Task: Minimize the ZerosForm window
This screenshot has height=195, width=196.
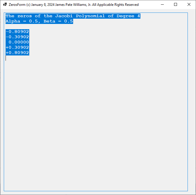Action: click(162, 5)
